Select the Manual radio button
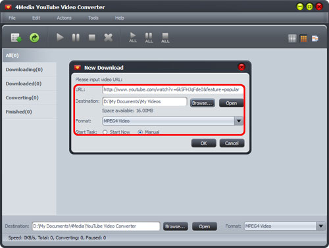Screen dimensions: 329x248 click(x=140, y=132)
